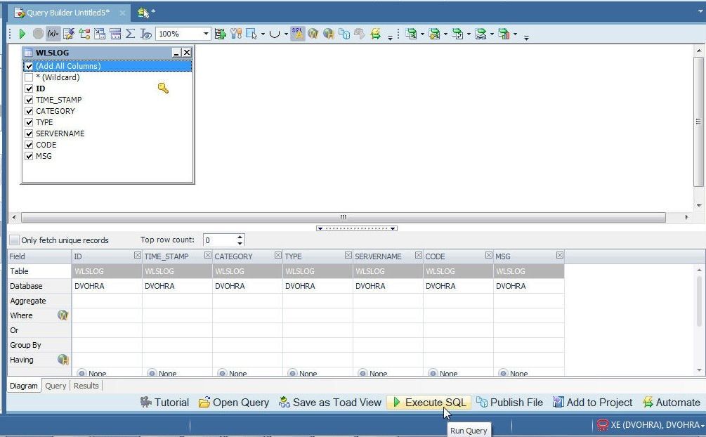
Task: Click the Execute SQL button
Action: click(429, 402)
